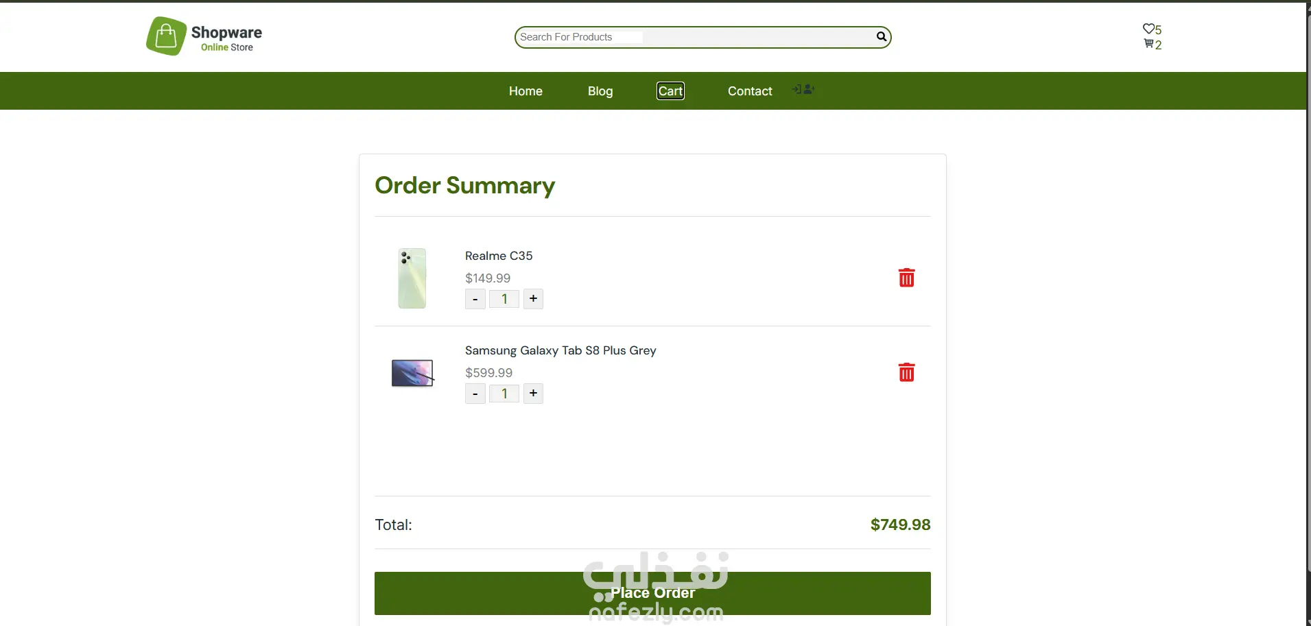Decrease Samsung Galaxy Tab quantity with minus

pos(475,394)
